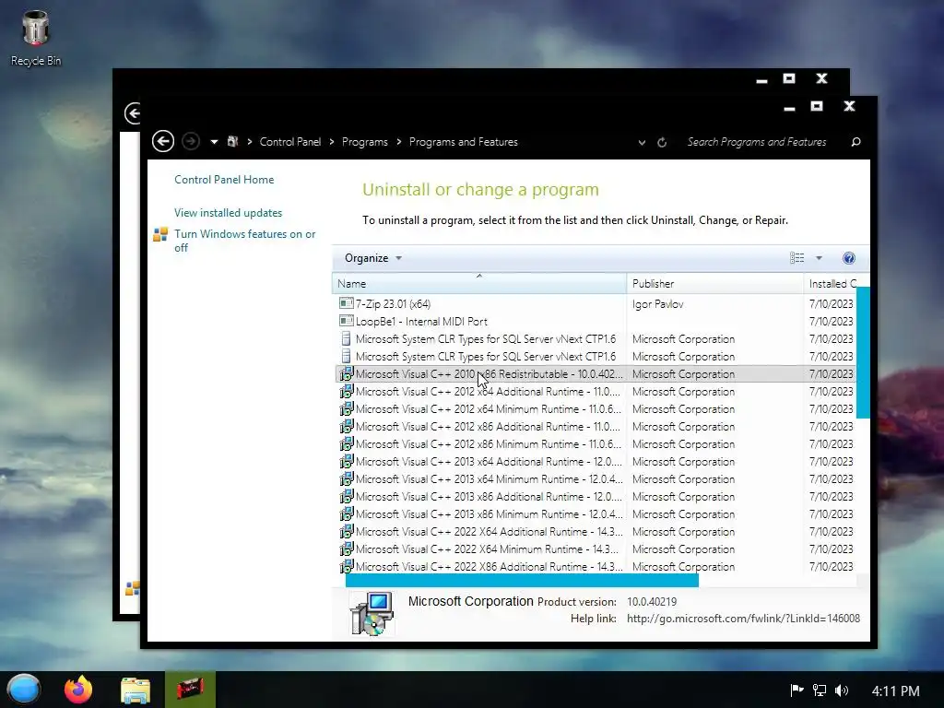Click the network tray icon
This screenshot has width=944, height=708.
[x=820, y=690]
